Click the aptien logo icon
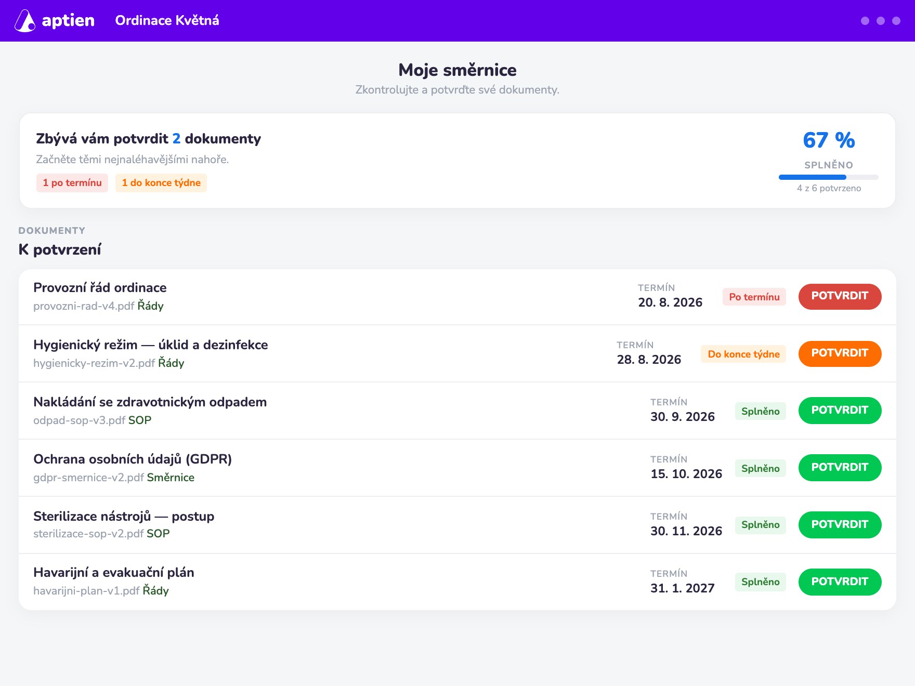Image resolution: width=915 pixels, height=686 pixels. click(24, 21)
